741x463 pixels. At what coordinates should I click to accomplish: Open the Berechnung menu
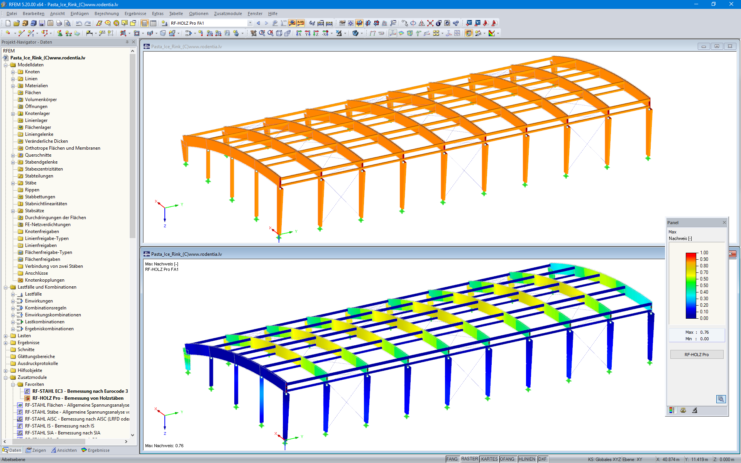107,14
